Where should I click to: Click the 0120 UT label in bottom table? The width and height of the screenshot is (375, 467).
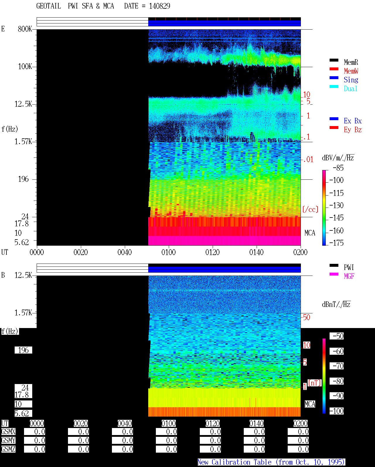[x=212, y=424]
